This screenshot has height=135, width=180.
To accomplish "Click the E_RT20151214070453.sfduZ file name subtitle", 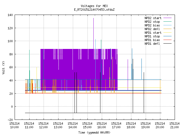I will click(94, 10).
